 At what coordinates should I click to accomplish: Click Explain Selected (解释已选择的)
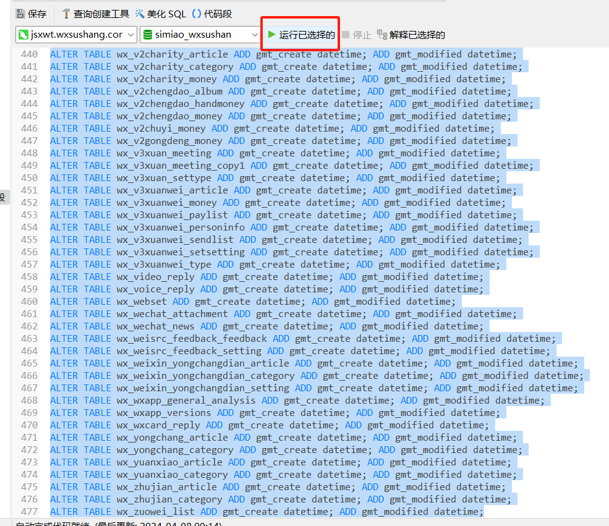pyautogui.click(x=411, y=35)
